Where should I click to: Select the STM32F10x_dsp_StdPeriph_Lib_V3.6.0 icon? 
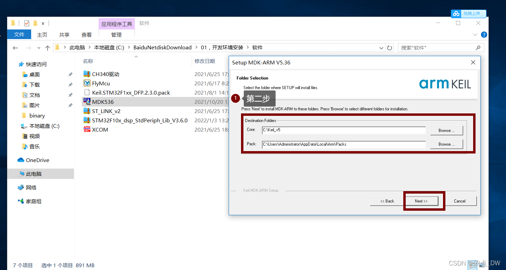[x=87, y=120]
